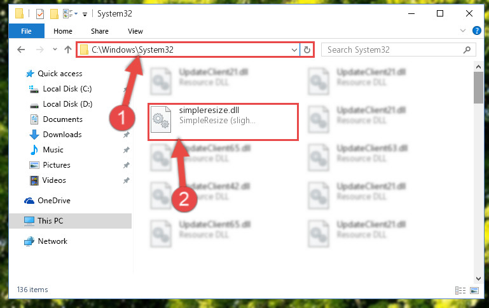Select the simpleresize.dll file

click(x=223, y=122)
